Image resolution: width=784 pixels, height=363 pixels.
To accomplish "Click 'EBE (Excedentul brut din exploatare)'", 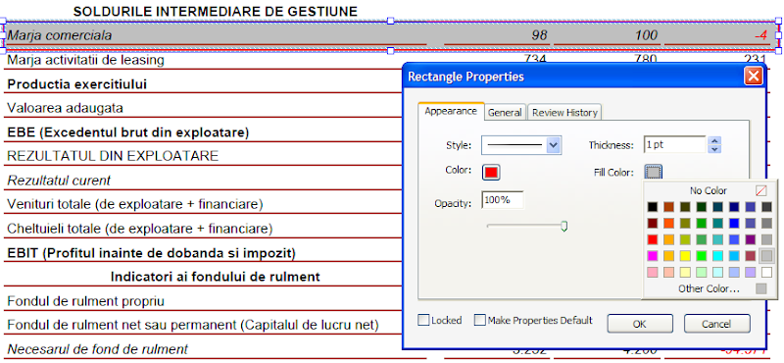I will click(x=128, y=132).
